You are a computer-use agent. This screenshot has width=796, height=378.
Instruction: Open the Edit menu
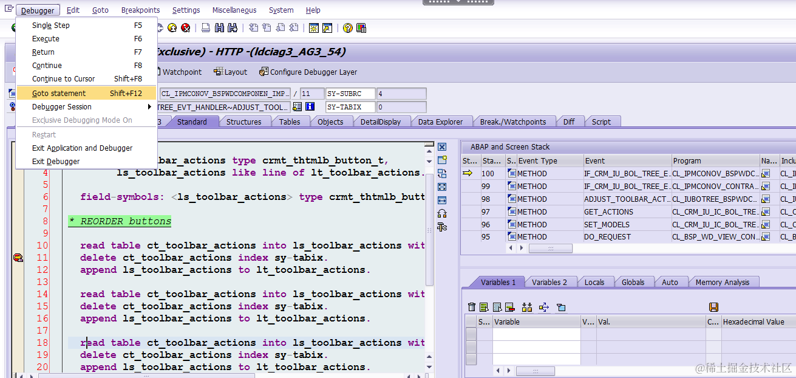tap(73, 10)
